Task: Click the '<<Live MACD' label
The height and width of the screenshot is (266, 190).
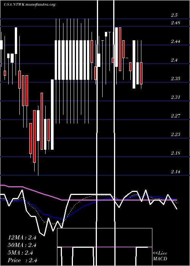Action: click(160, 256)
